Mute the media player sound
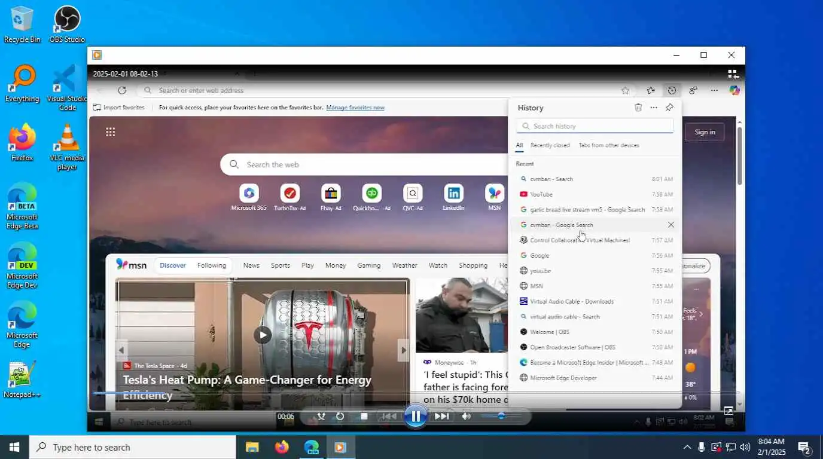 (x=467, y=417)
